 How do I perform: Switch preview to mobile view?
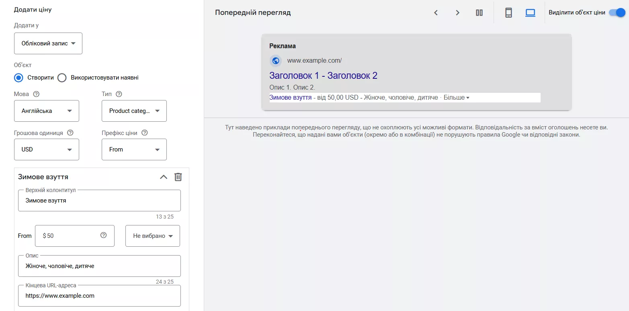point(508,12)
